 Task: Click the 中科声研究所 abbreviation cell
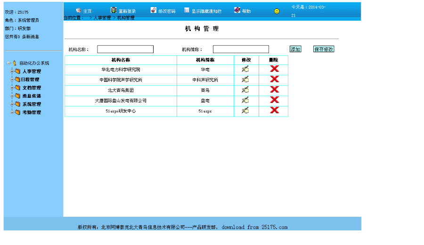[x=205, y=80]
